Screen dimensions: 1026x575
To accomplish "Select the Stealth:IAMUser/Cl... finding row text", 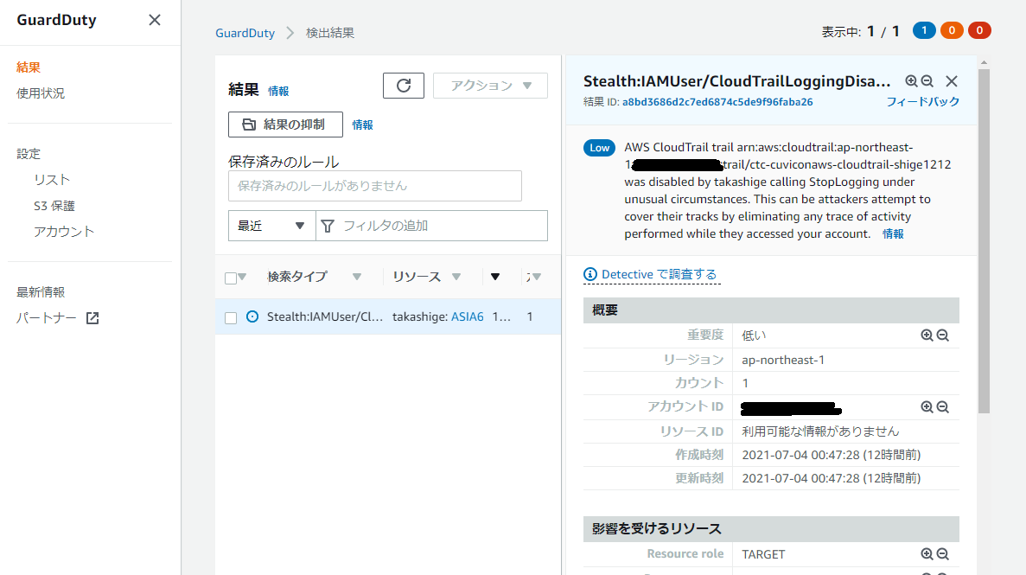I will [324, 317].
